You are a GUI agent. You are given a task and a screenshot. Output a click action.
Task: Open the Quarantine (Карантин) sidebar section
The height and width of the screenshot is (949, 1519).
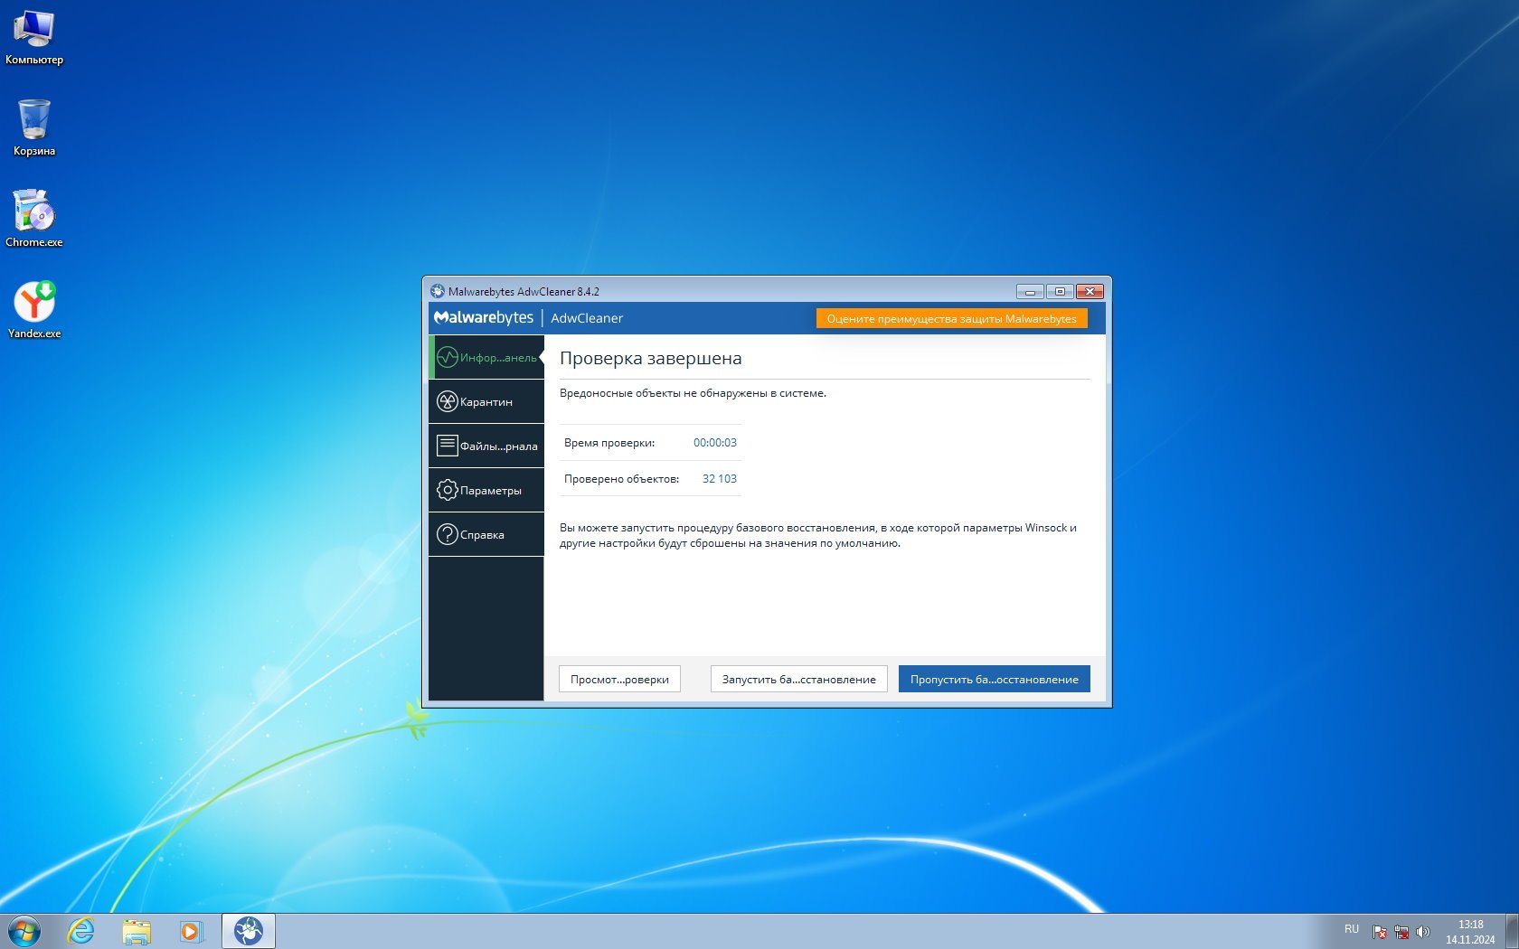tap(486, 401)
